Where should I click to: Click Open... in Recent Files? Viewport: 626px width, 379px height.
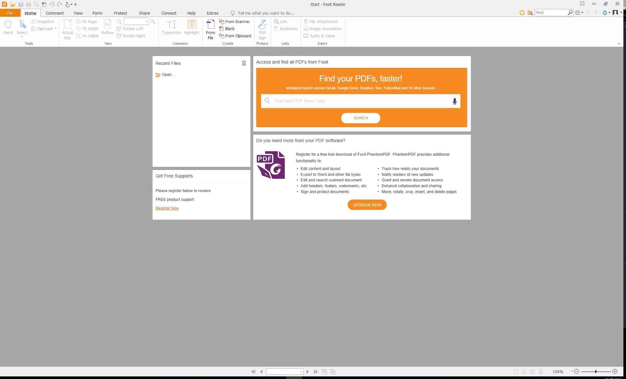point(165,75)
